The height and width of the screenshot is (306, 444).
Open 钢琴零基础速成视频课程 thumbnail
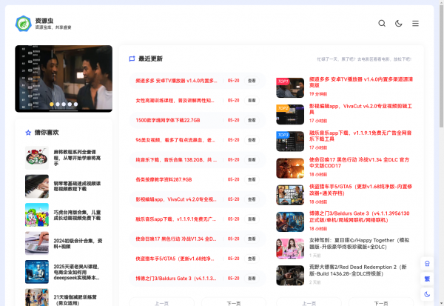(x=37, y=185)
